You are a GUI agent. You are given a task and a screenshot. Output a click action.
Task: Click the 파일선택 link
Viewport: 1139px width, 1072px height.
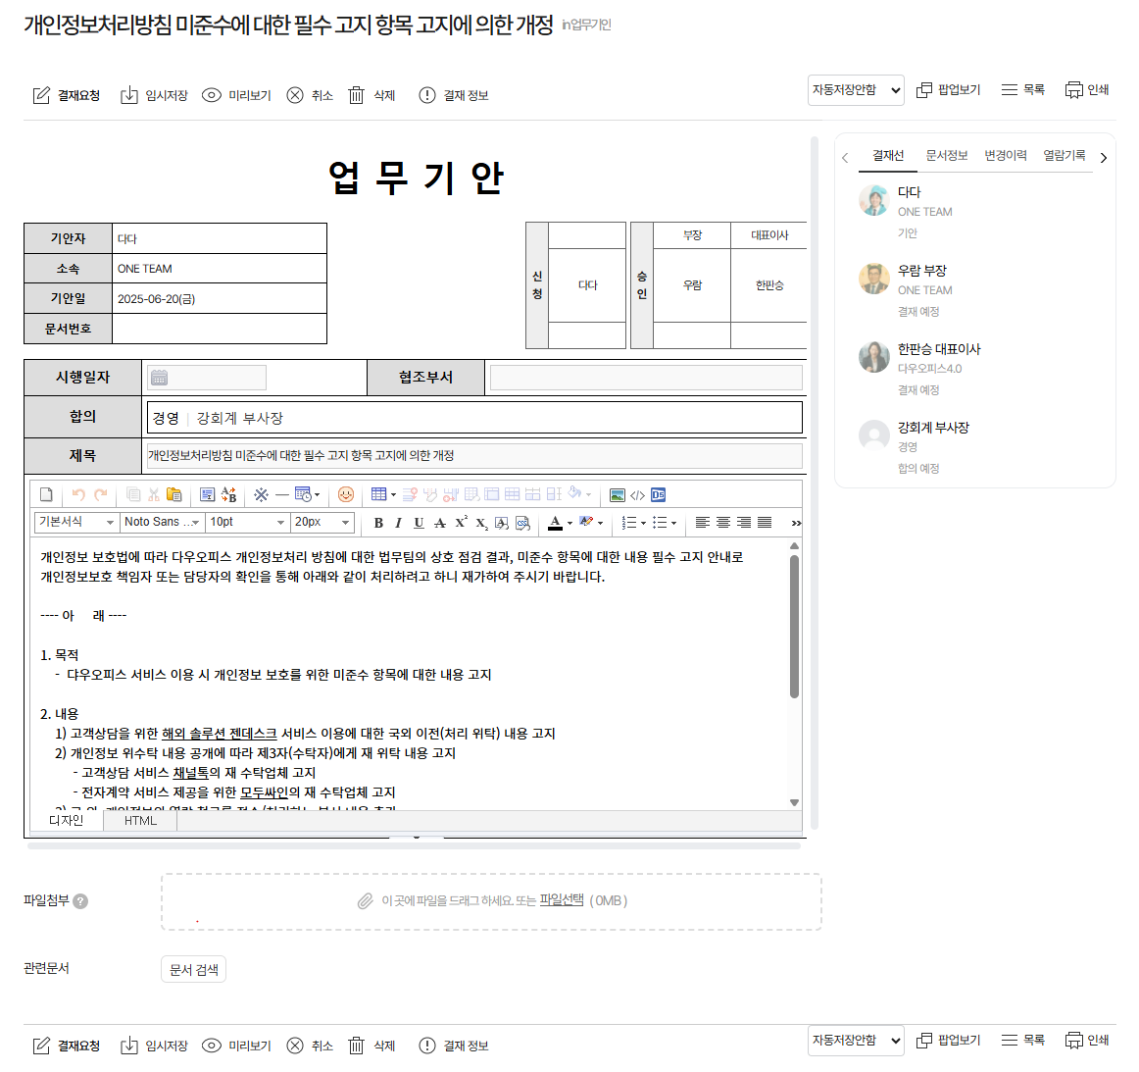(561, 899)
